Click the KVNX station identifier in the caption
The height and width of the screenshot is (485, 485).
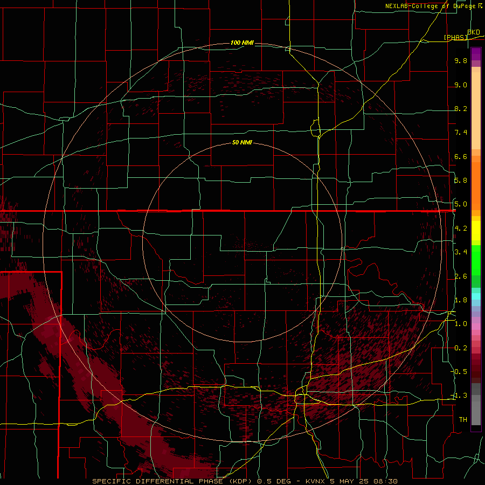point(315,481)
